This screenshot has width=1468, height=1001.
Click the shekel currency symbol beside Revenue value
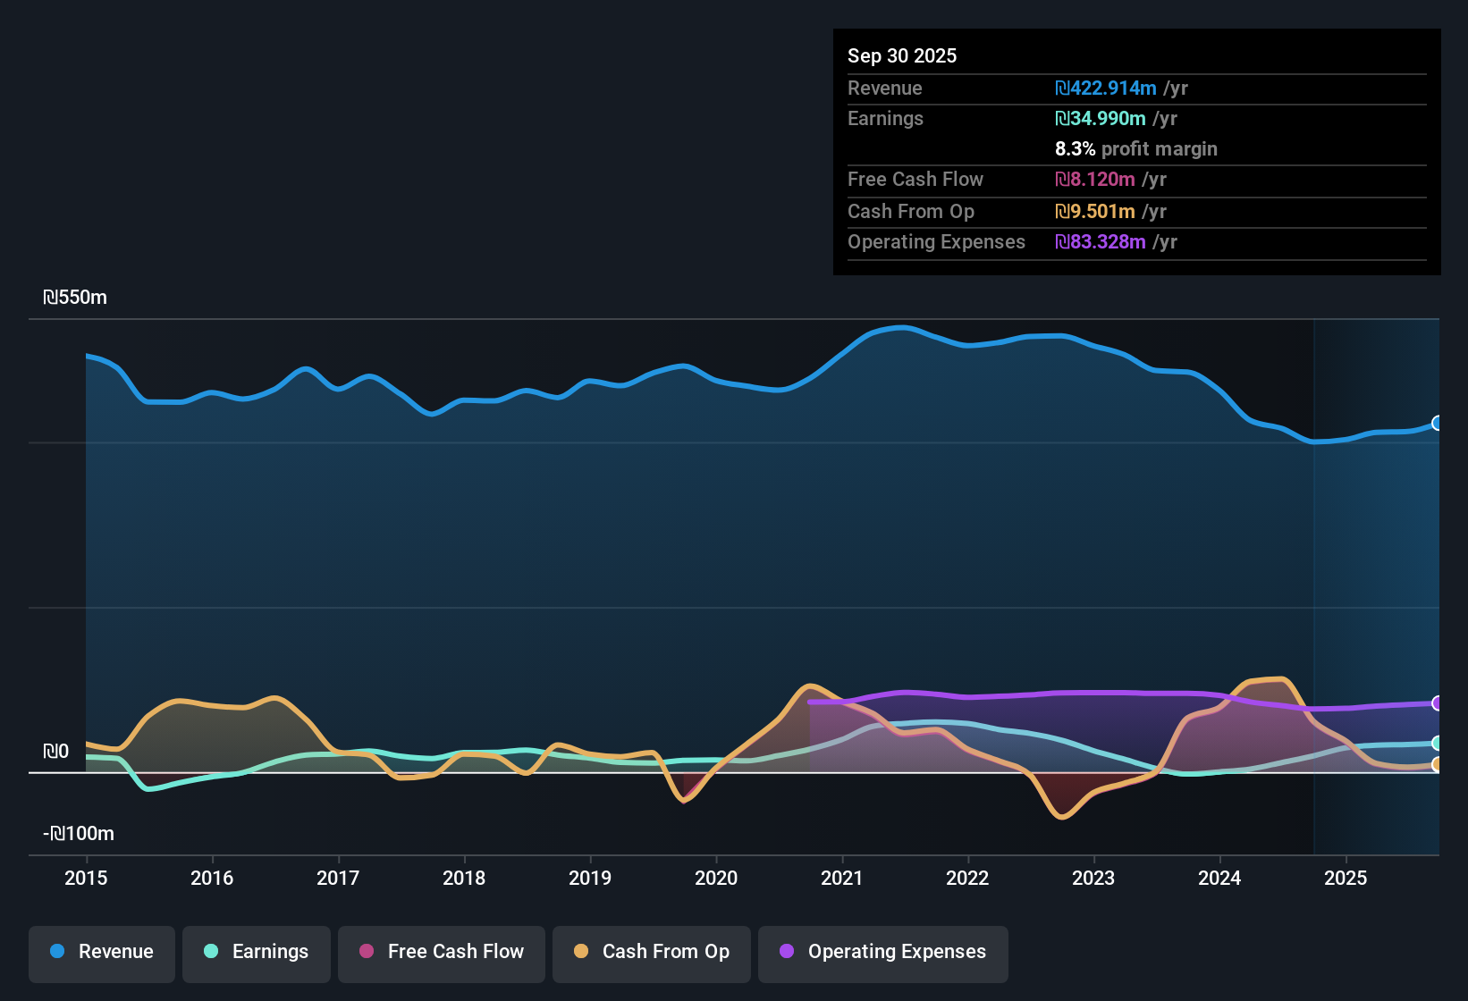click(1060, 88)
